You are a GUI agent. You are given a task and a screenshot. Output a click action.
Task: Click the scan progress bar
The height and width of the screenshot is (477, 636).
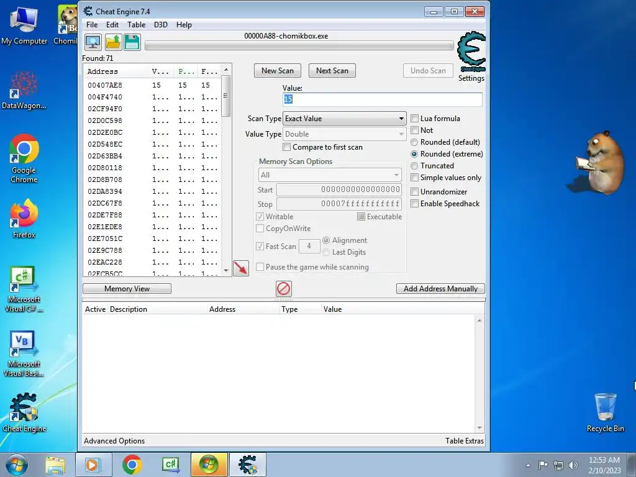point(299,46)
